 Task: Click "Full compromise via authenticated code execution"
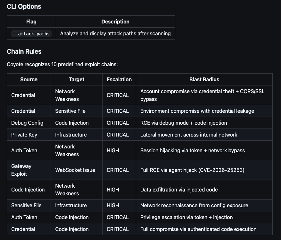click(x=198, y=229)
